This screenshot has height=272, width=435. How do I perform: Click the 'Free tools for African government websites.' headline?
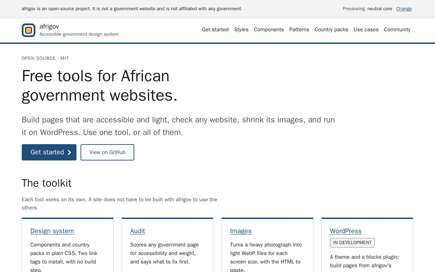tap(100, 85)
